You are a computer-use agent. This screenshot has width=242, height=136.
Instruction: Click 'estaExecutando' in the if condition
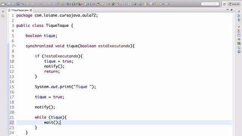pyautogui.click(x=62, y=56)
